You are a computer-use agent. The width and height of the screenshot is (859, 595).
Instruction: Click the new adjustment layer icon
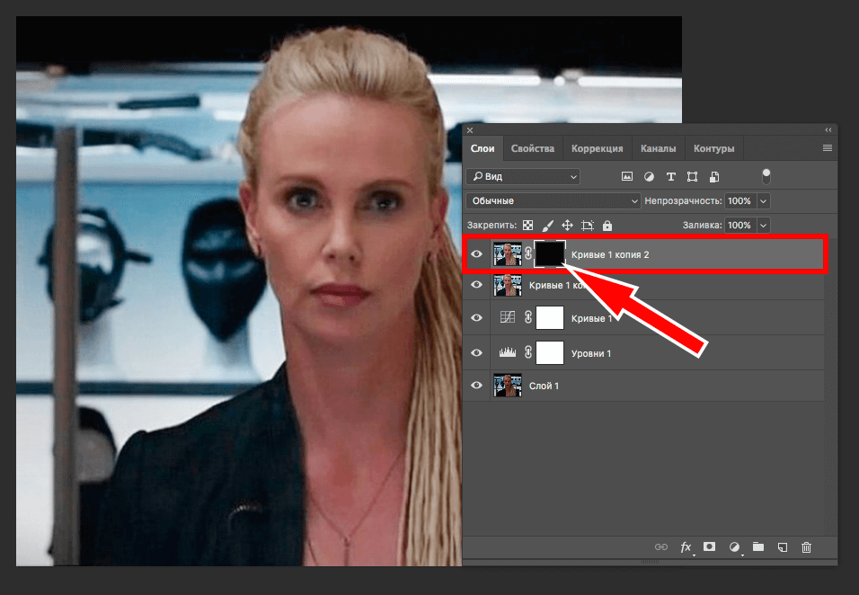(733, 546)
